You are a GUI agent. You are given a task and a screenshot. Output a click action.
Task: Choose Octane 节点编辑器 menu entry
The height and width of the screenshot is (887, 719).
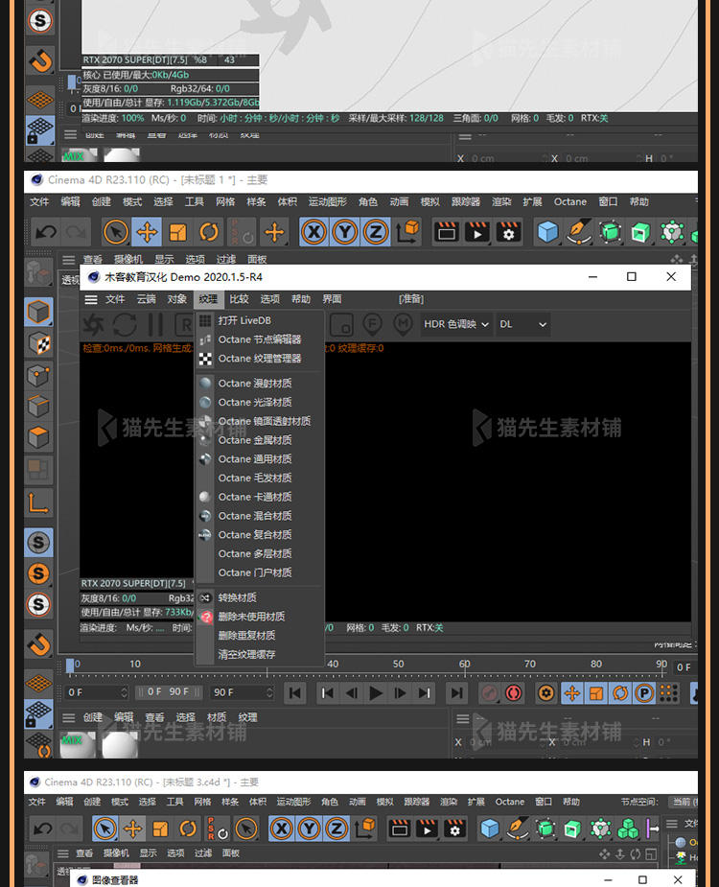point(260,339)
